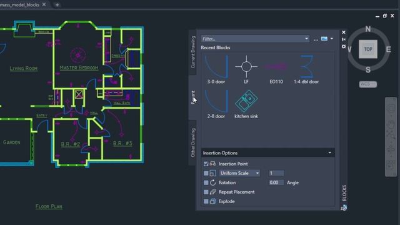Open the WCS coordinate system dropdown
The image size is (400, 225).
coord(368,84)
